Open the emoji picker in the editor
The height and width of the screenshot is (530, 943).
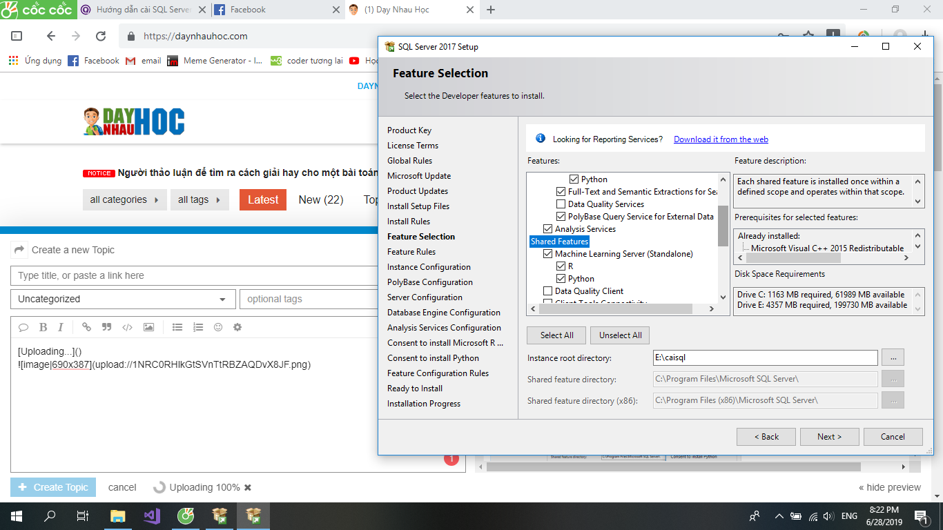(218, 327)
